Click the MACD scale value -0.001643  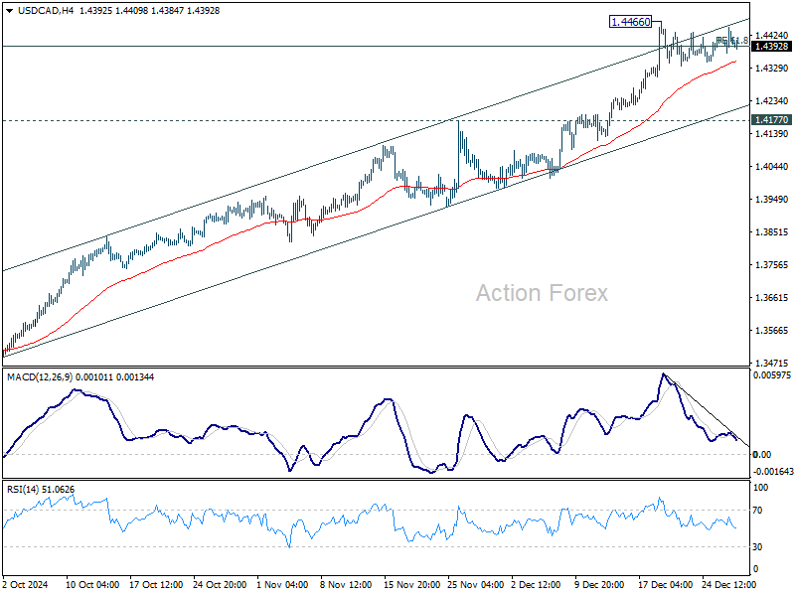tap(773, 471)
